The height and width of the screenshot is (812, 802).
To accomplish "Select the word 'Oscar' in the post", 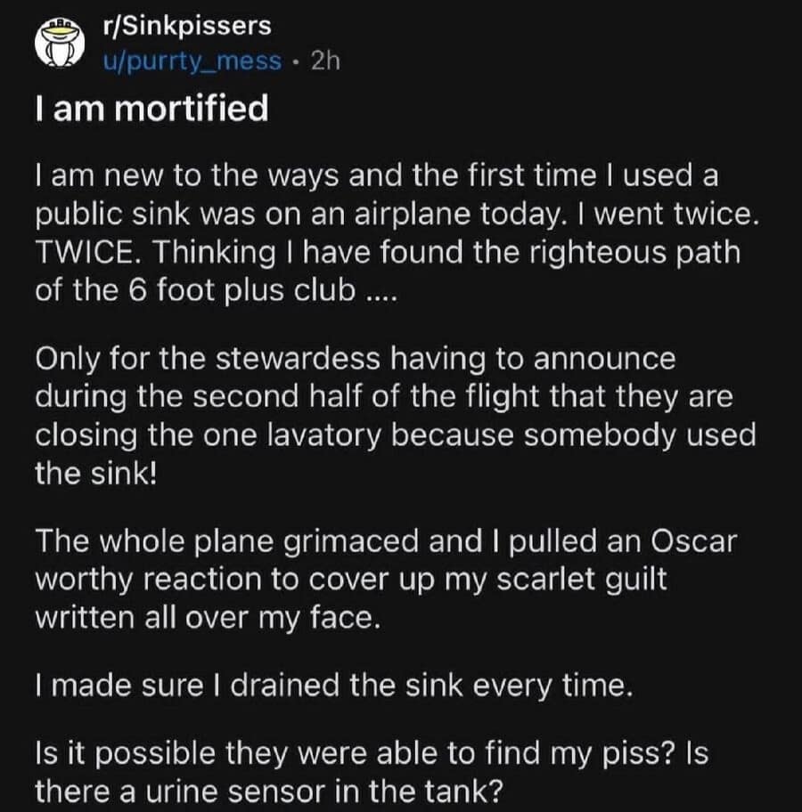I will click(x=693, y=541).
